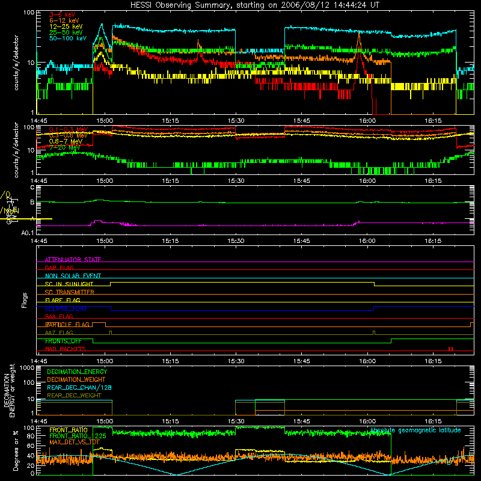Click the FLARE_FLAG label
The width and height of the screenshot is (481, 481).
[63, 300]
